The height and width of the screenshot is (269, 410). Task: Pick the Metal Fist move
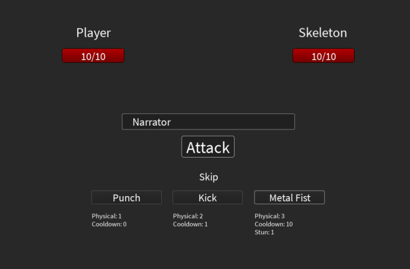click(289, 197)
